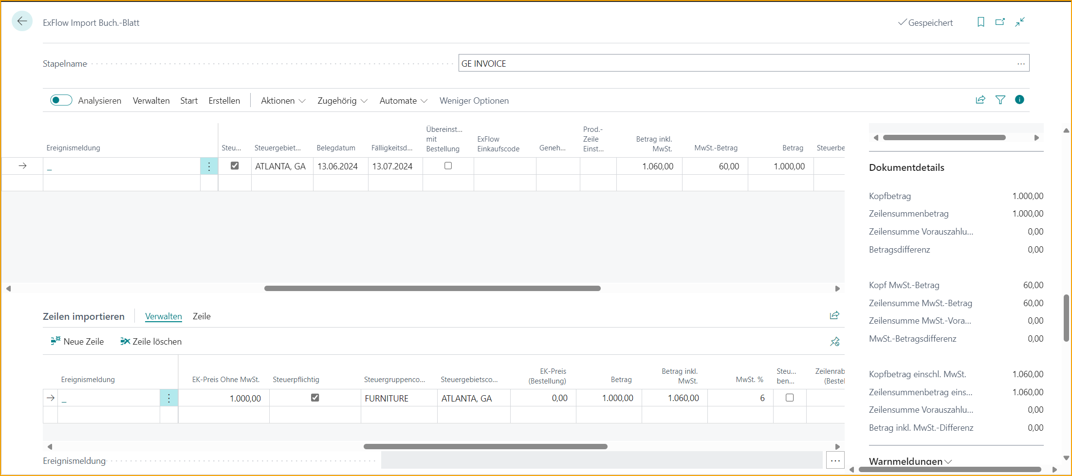The height and width of the screenshot is (476, 1072).
Task: Enable Übereinst. mit Bestellung checkbox
Action: click(448, 165)
